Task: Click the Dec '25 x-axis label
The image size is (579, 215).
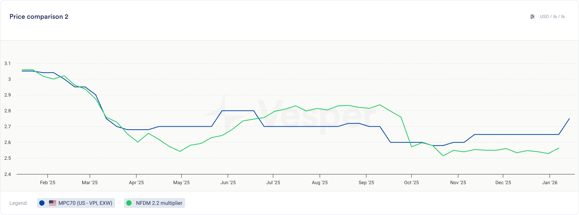Action: pyautogui.click(x=503, y=183)
